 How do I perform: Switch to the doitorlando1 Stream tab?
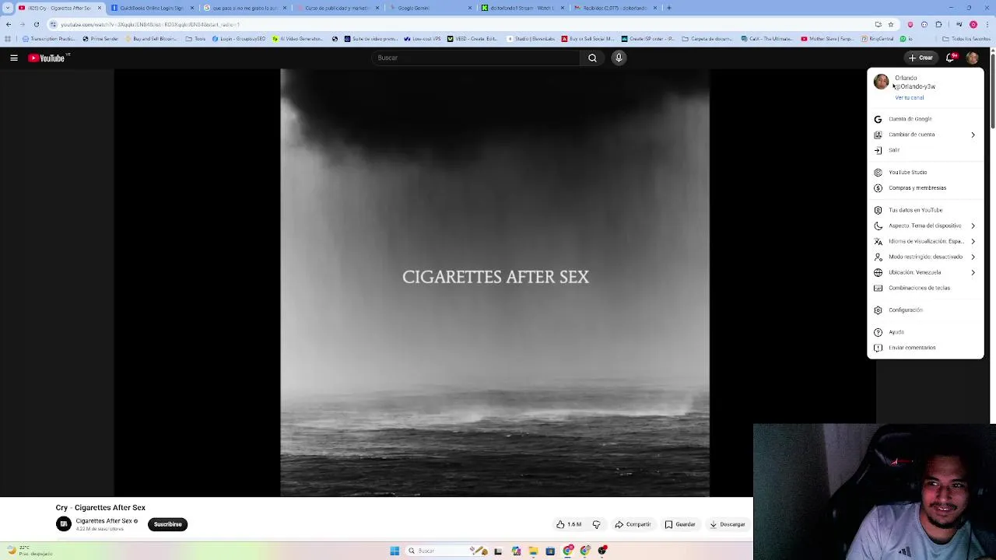[x=523, y=8]
